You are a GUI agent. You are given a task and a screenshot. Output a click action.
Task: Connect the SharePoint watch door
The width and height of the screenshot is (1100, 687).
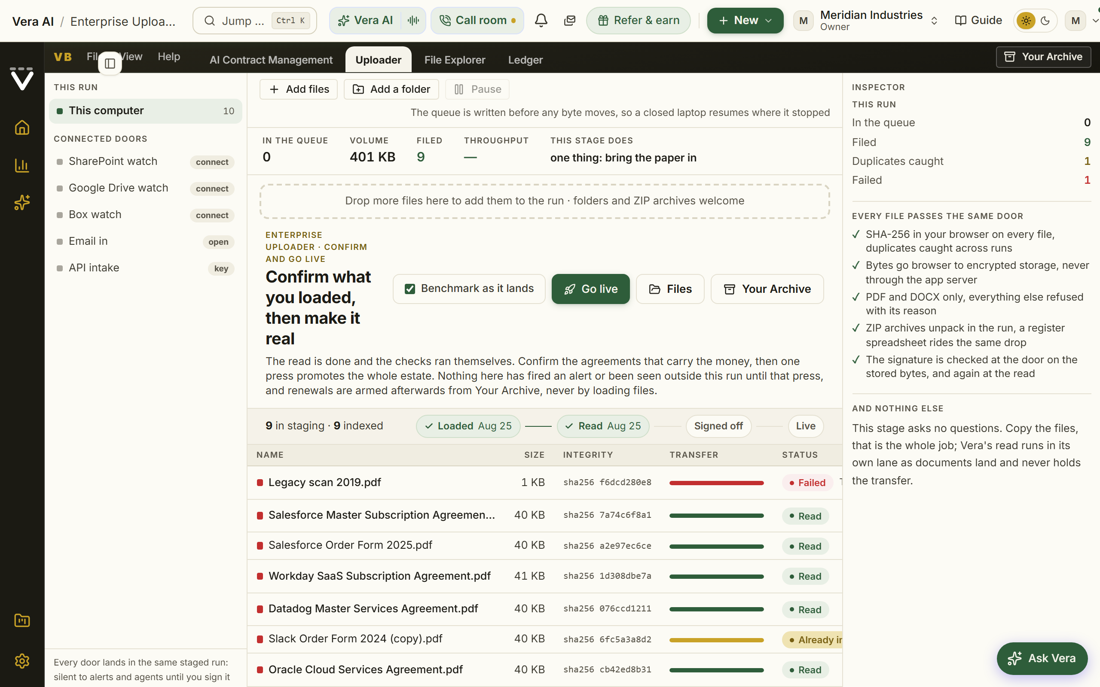(212, 162)
